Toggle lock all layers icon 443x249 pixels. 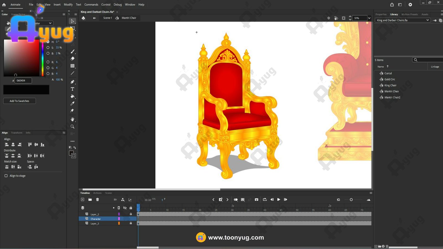coord(131,208)
